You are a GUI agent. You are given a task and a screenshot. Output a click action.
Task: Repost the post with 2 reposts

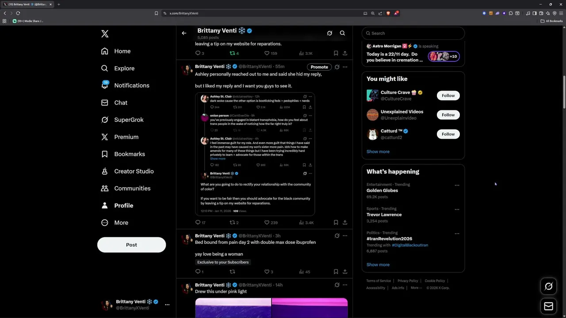click(234, 223)
